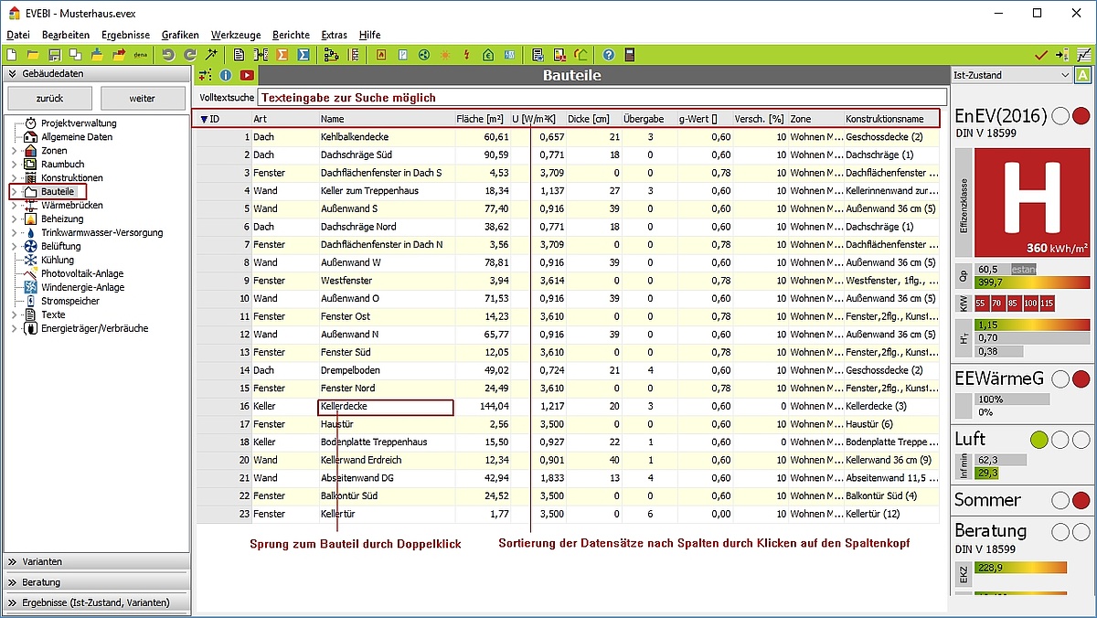Sort table by Fläche [m²] column header
1097x618 pixels.
click(481, 119)
